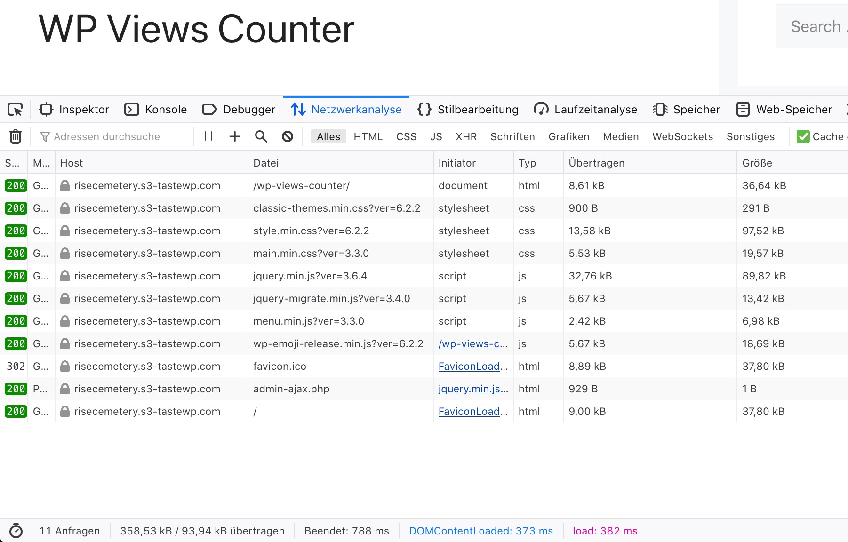Click lock icon on admin-ajax.php row
This screenshot has height=542, width=848.
[65, 389]
